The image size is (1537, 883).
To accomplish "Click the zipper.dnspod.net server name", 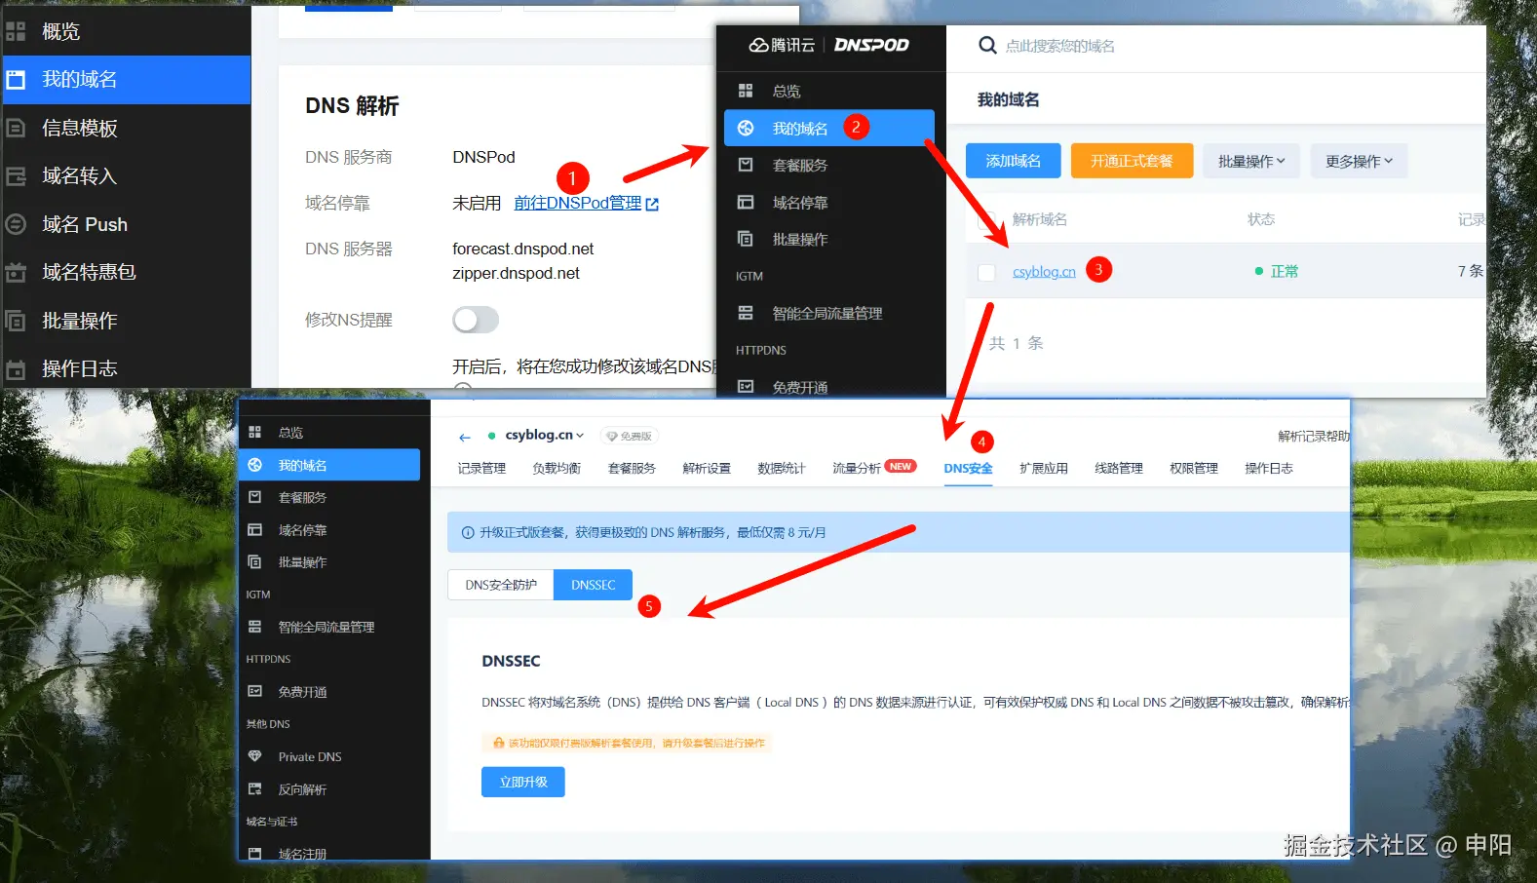I will (516, 273).
